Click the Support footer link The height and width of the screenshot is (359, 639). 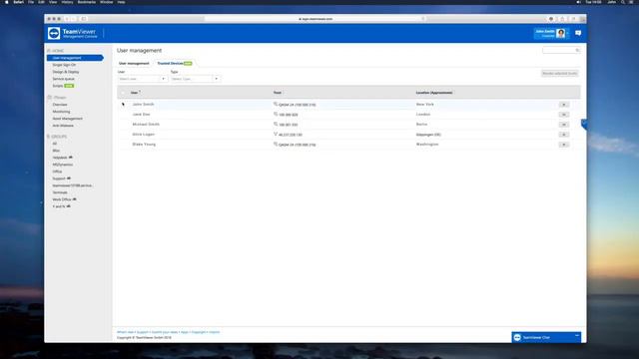[142, 332]
